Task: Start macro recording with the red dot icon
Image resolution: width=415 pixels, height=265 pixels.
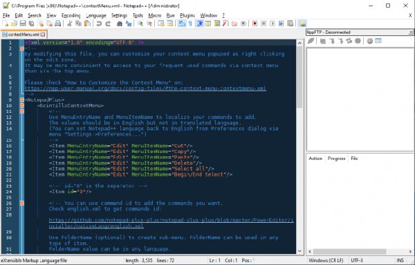Action: [x=255, y=24]
